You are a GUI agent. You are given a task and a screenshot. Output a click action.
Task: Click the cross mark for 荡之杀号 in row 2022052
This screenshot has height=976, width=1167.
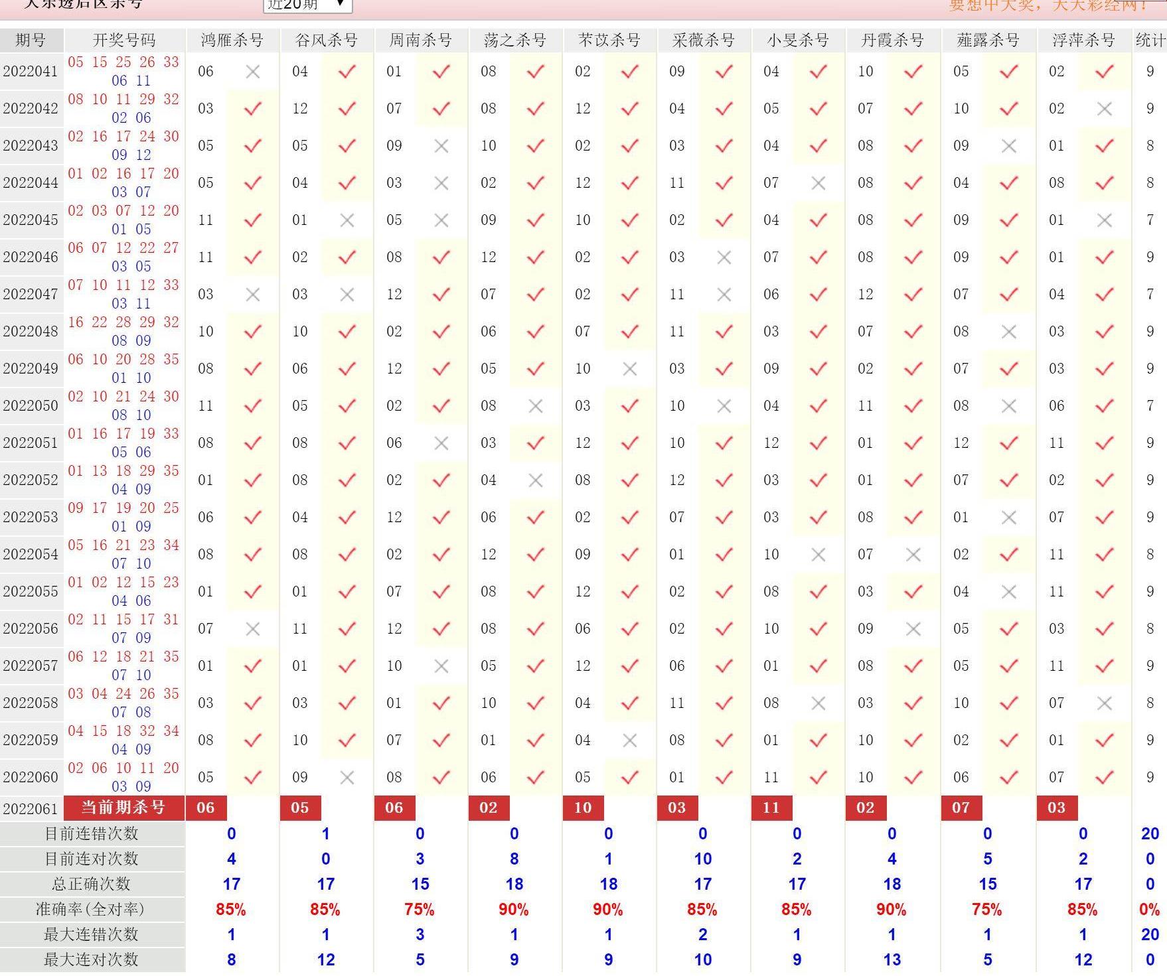(x=535, y=480)
